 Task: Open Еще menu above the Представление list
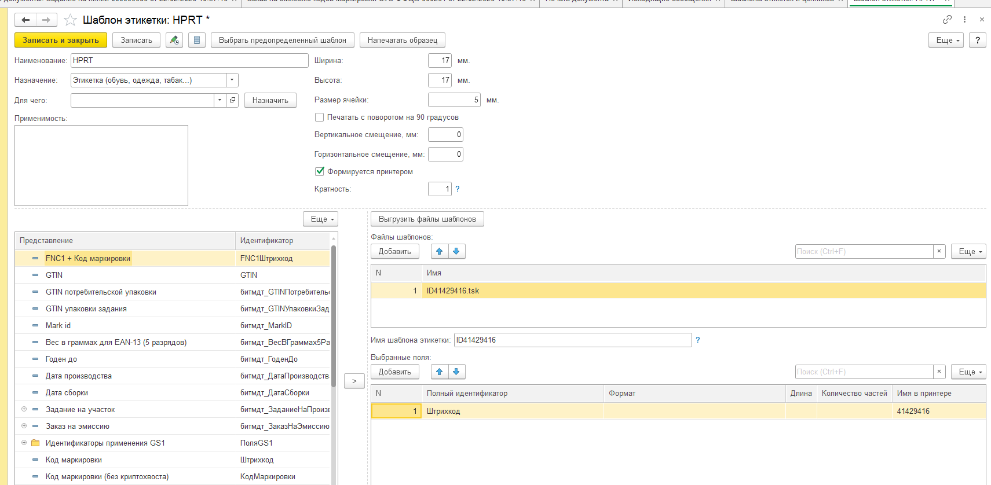(x=320, y=219)
